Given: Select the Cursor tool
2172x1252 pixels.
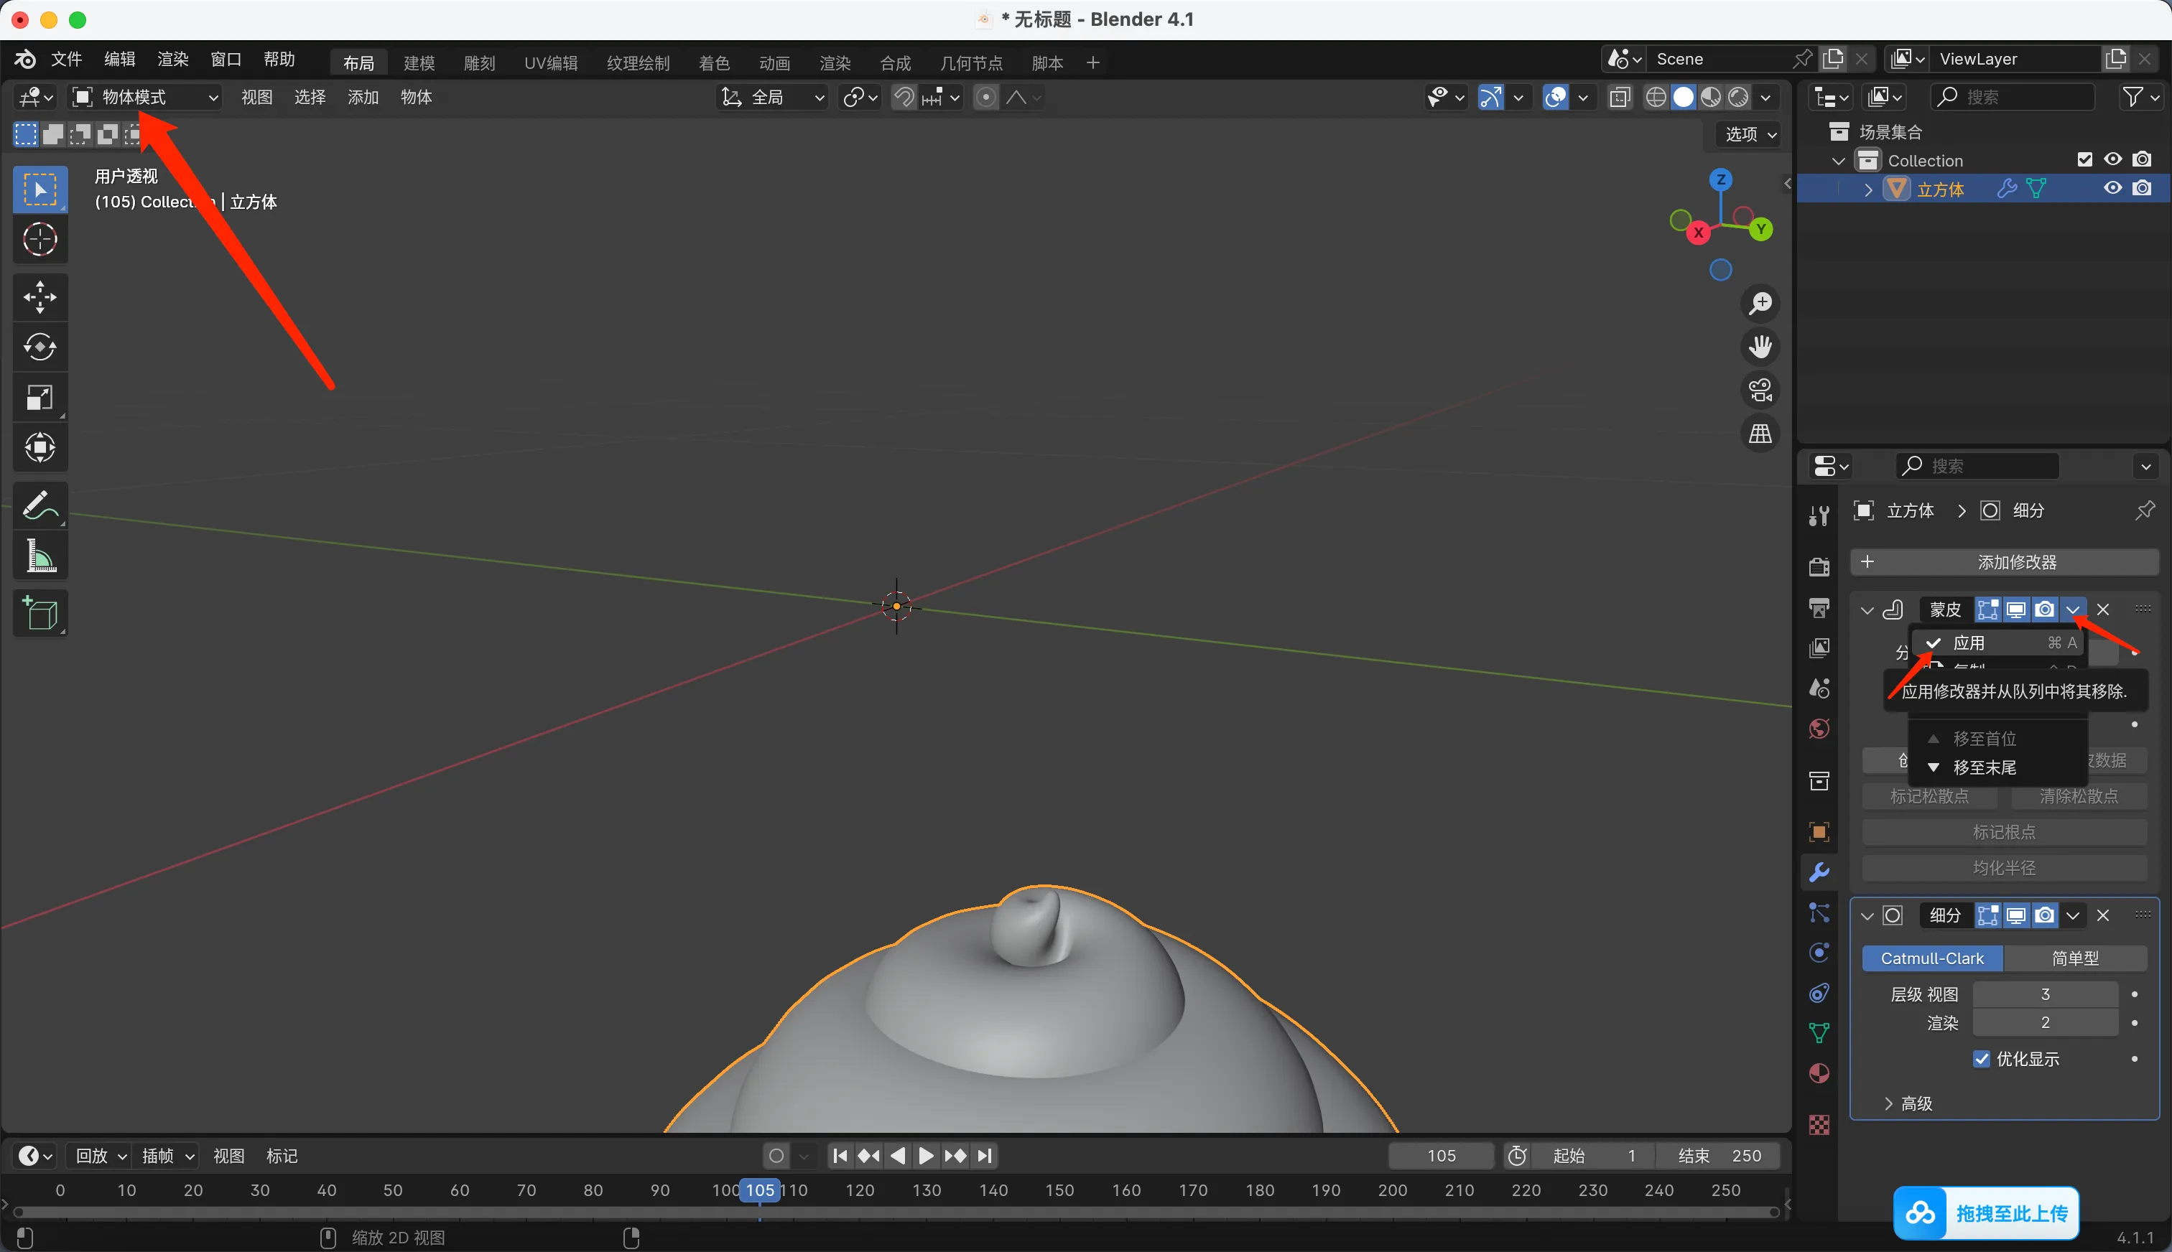Looking at the screenshot, I should [40, 240].
